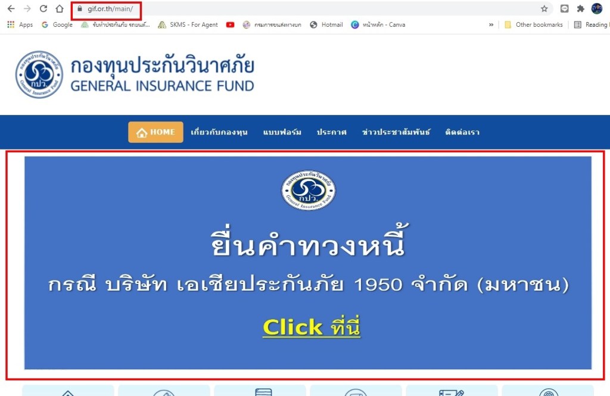This screenshot has width=610, height=396.
Task: Follow the yellow Click ที่นี่ link
Action: pos(311,327)
